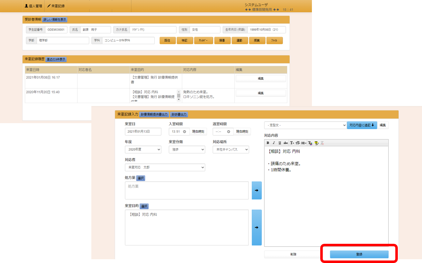The image size is (422, 263).
Task: Open the 対応場所 dropdown showing 本社キャンパス
Action: point(231,149)
